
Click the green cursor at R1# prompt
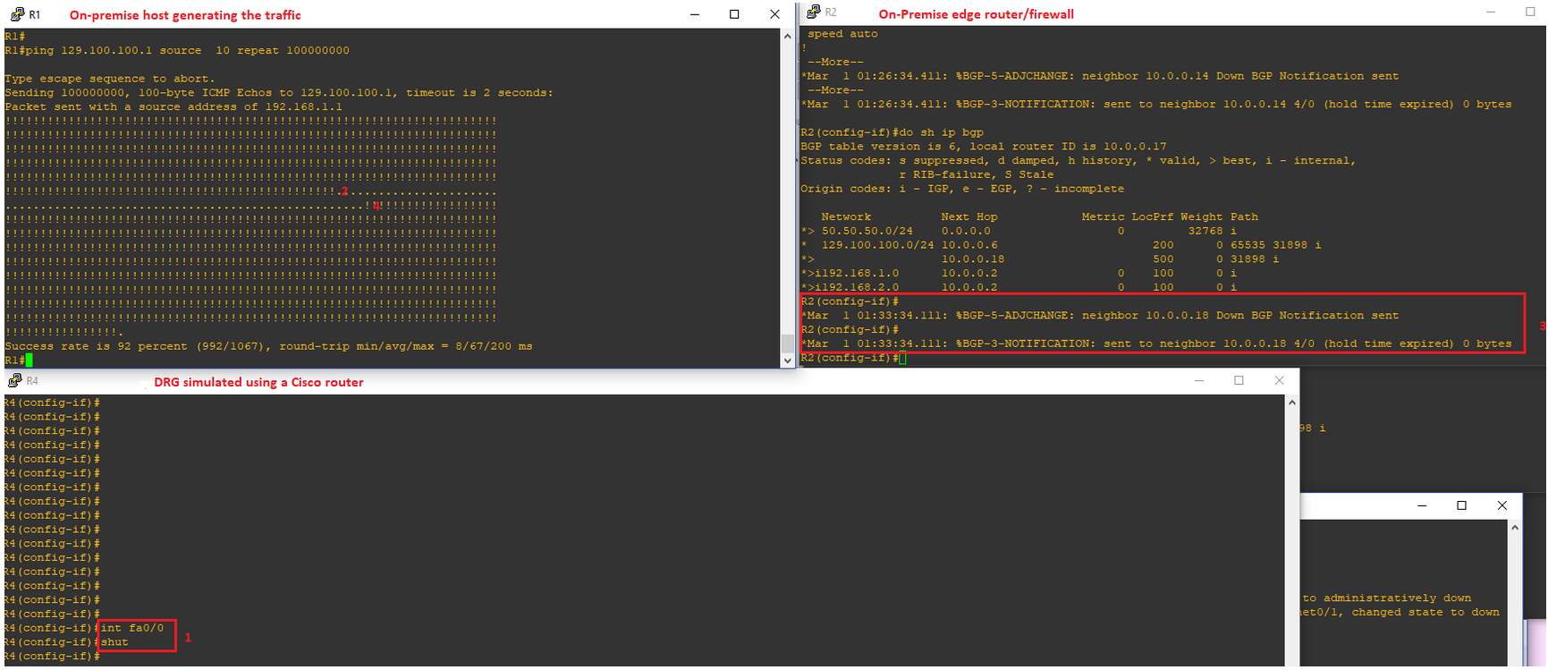[x=29, y=360]
